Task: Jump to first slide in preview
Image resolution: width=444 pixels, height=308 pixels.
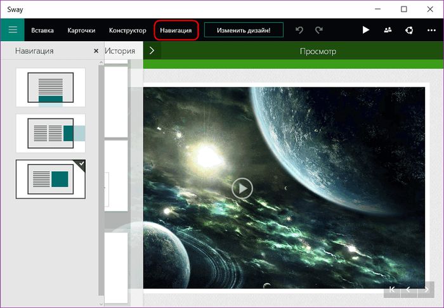Action: [392, 290]
